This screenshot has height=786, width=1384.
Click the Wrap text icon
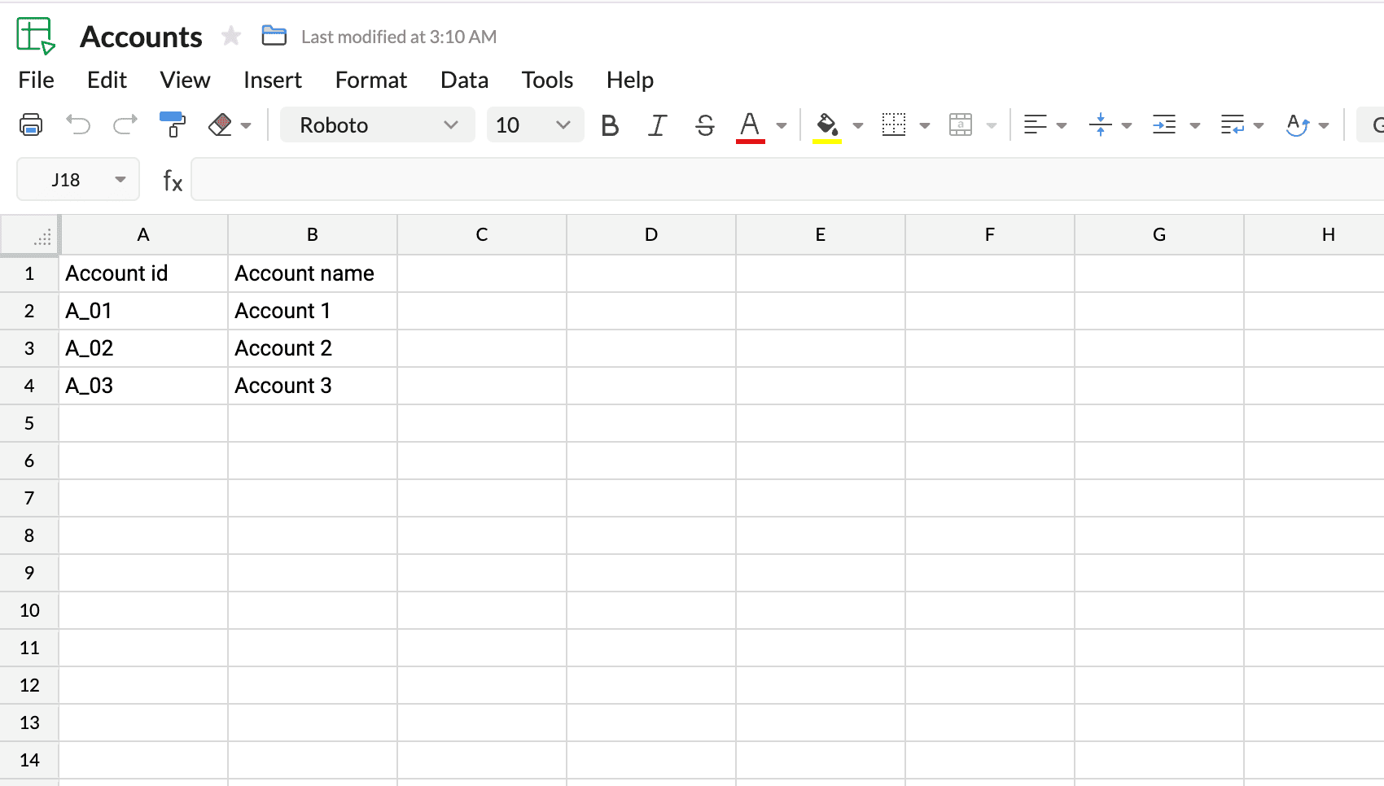coord(1233,125)
